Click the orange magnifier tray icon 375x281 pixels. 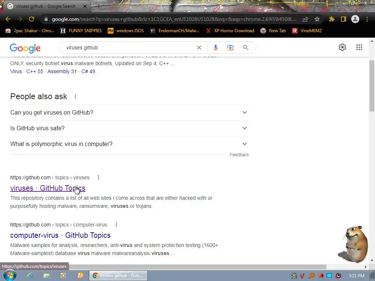coord(311,276)
